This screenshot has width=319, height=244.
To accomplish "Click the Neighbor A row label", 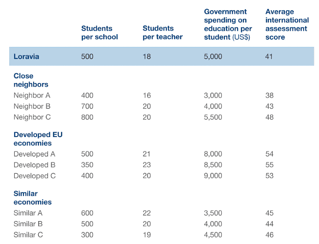I will [32, 95].
